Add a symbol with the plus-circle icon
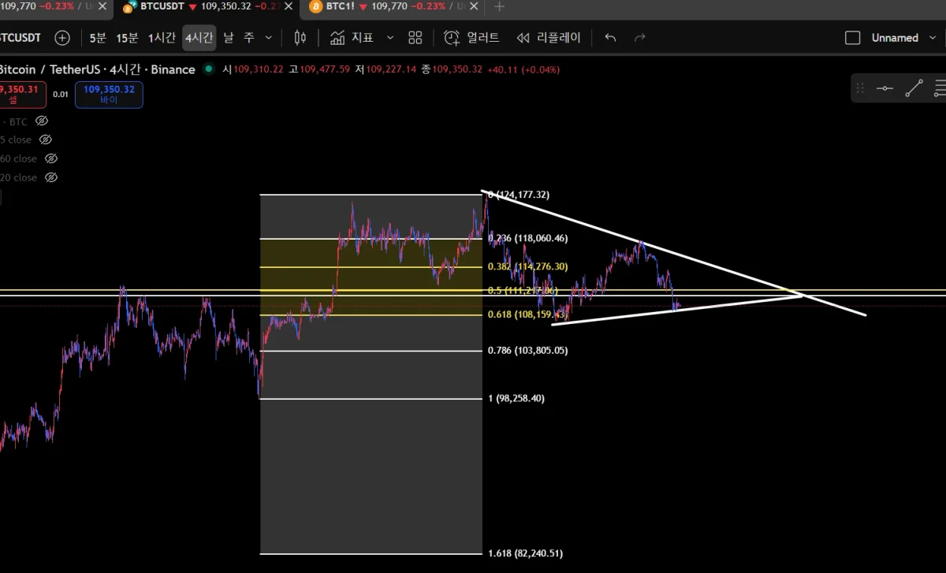 (x=62, y=38)
